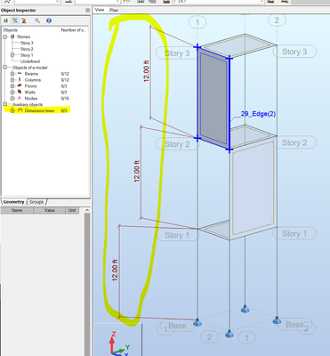Click the properties panel scroll up arrow
The width and height of the screenshot is (330, 356).
[x=87, y=210]
